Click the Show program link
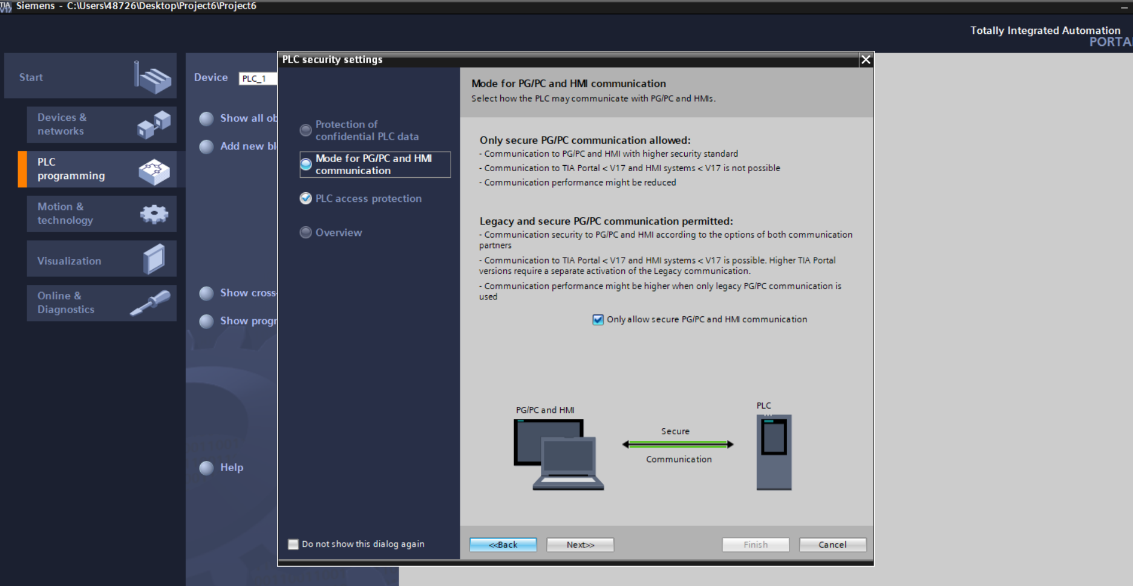Screen dimensions: 1133x586 pyautogui.click(x=249, y=321)
